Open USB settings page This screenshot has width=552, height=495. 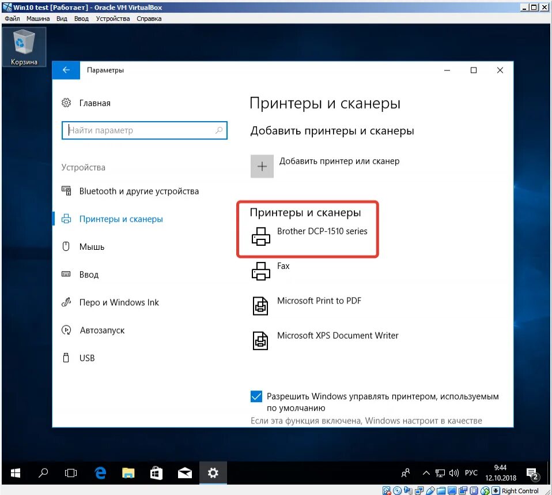78,358
